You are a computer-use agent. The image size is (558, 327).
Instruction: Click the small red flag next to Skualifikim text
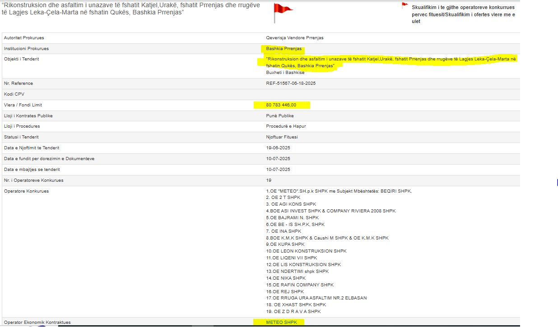click(x=405, y=6)
